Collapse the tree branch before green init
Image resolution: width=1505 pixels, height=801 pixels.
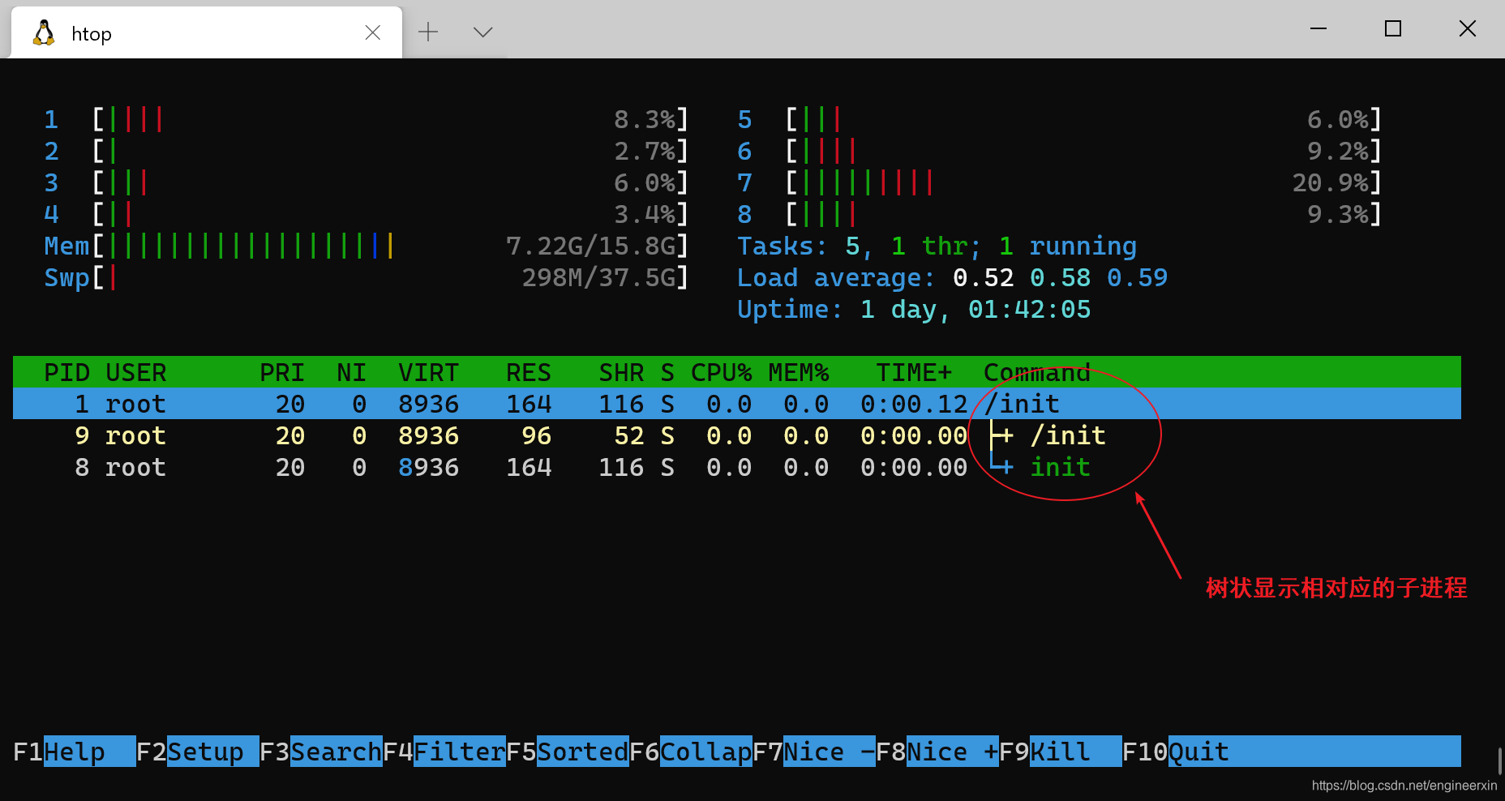(1002, 467)
